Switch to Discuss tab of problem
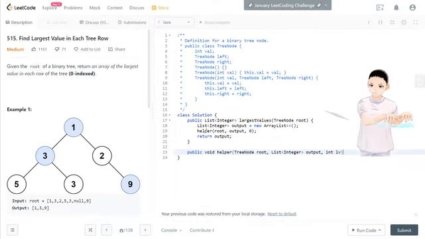 click(94, 23)
